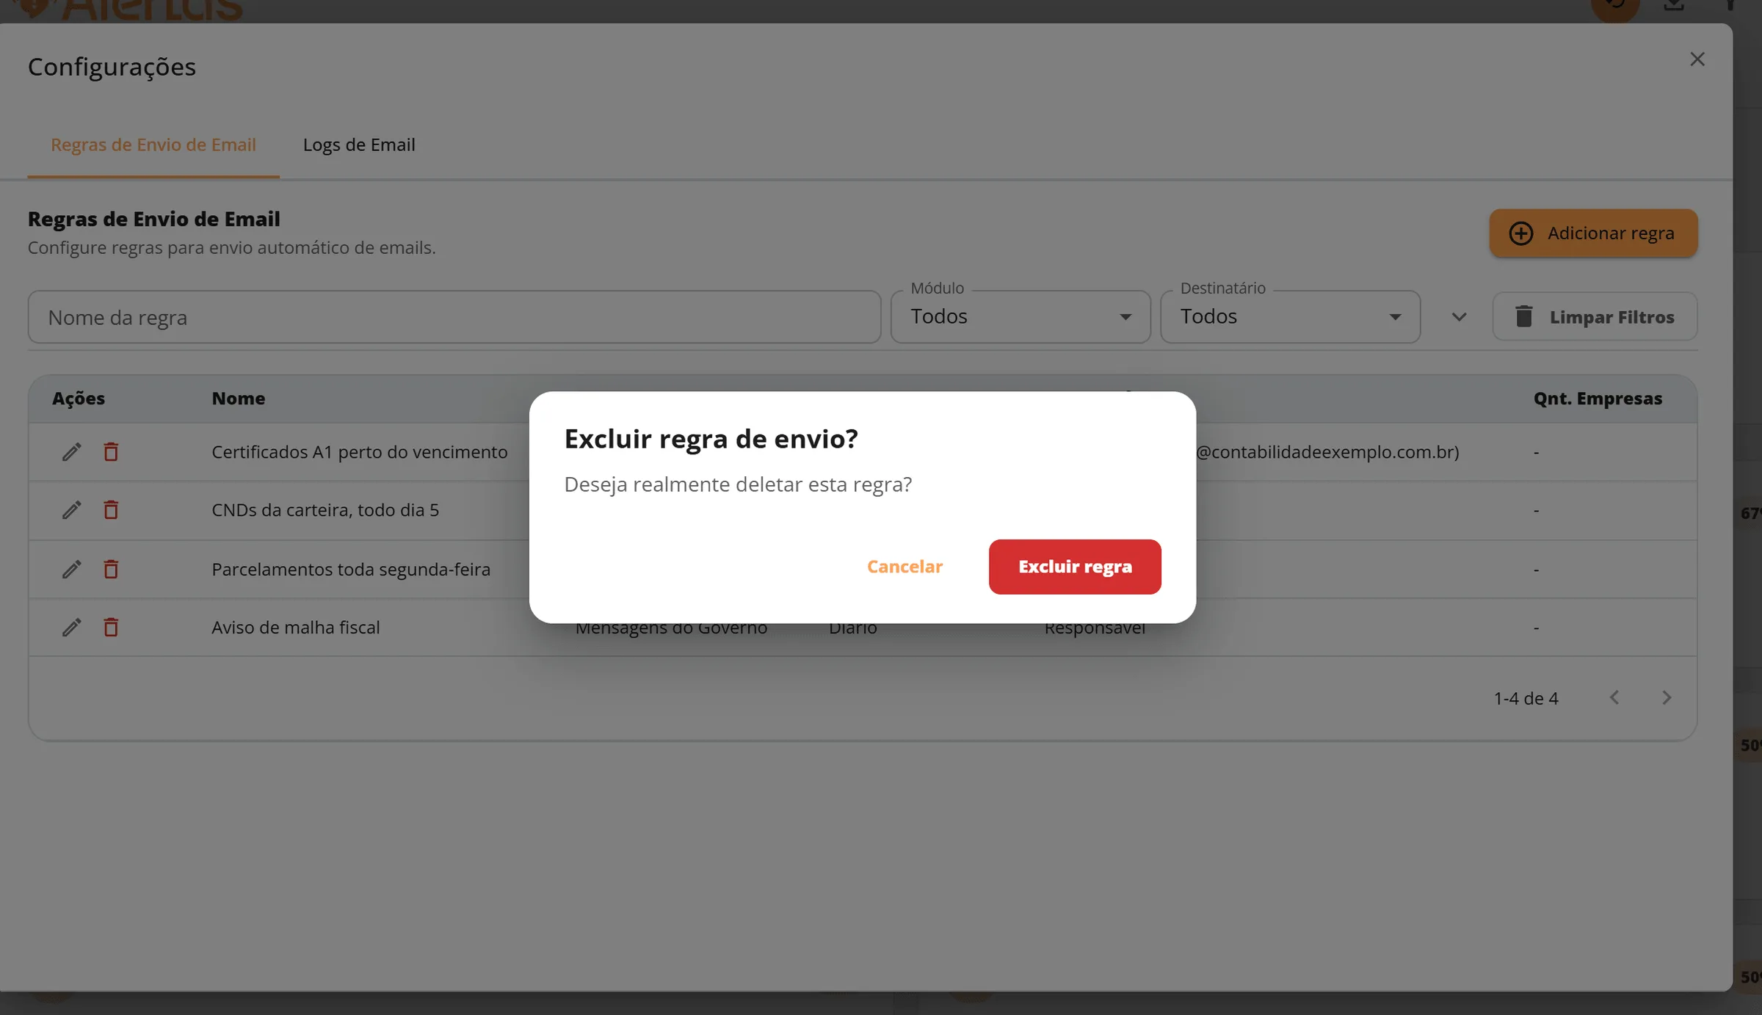Open the Destinatário dropdown
This screenshot has height=1015, width=1762.
pos(1290,317)
